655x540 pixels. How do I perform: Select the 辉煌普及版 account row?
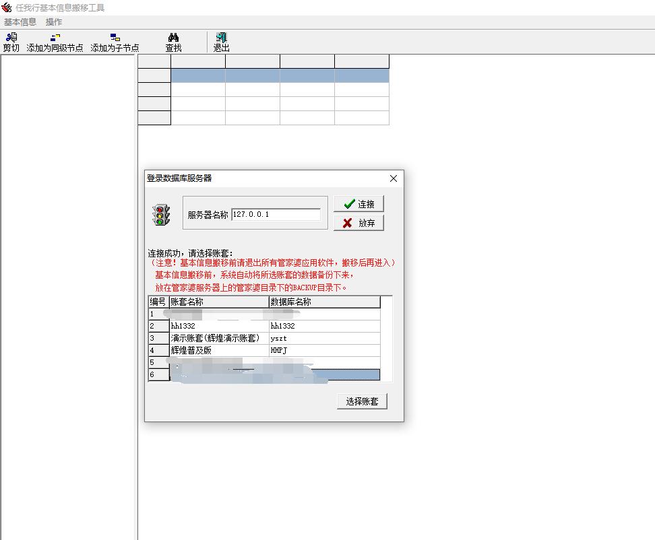point(219,350)
